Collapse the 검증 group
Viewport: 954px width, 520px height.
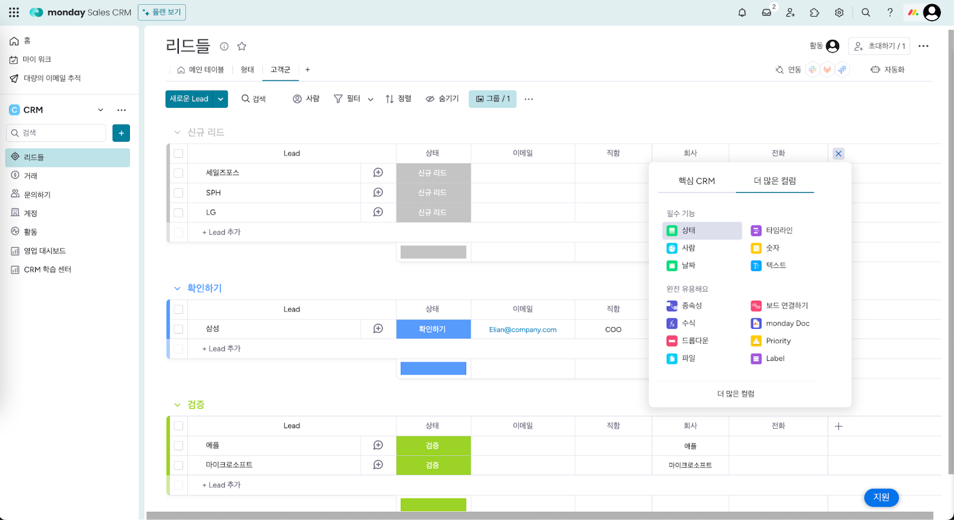177,405
